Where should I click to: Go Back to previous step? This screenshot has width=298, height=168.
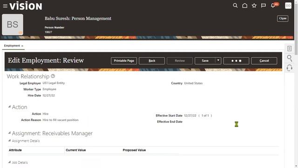[152, 61]
